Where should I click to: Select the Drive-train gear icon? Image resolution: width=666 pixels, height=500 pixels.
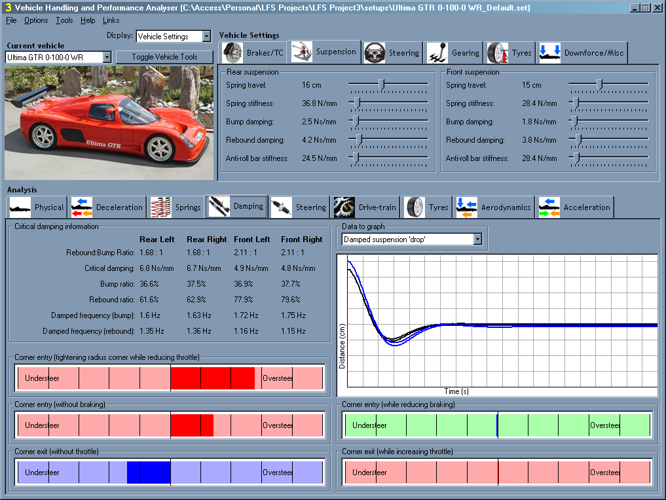coord(344,207)
